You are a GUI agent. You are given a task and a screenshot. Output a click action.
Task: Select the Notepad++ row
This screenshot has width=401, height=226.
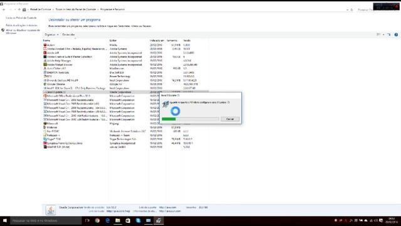[125, 135]
